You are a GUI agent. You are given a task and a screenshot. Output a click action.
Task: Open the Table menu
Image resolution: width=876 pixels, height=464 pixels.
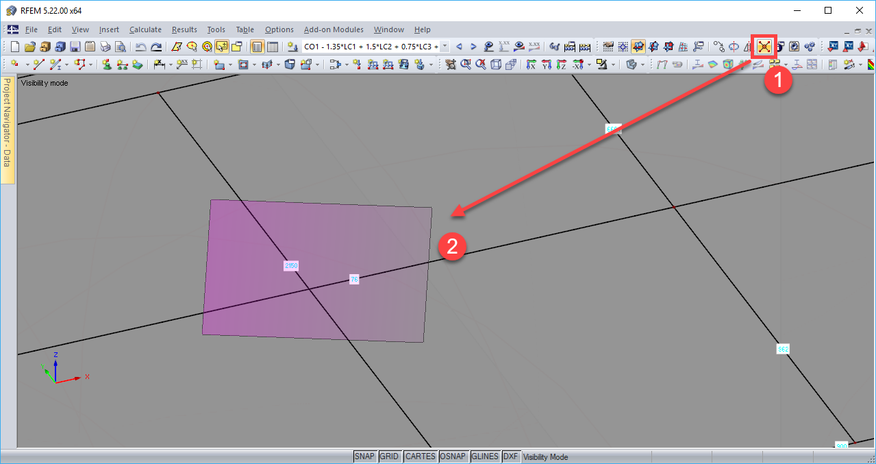pyautogui.click(x=245, y=29)
